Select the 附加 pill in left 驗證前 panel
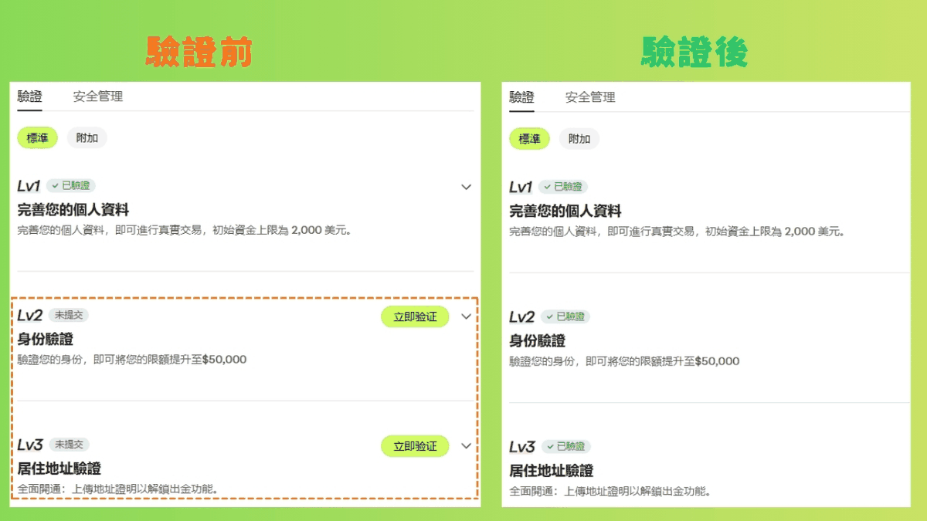927x521 pixels. pos(87,138)
